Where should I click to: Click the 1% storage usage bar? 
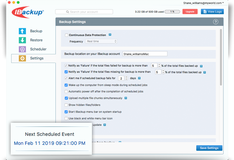pos(172,11)
